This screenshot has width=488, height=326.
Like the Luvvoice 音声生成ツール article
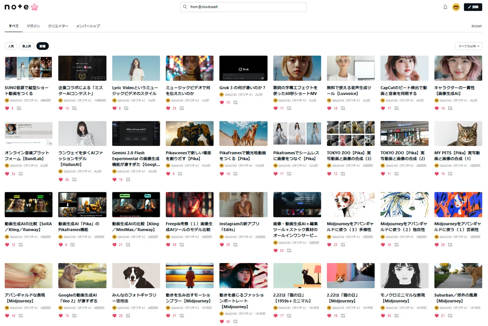[329, 108]
